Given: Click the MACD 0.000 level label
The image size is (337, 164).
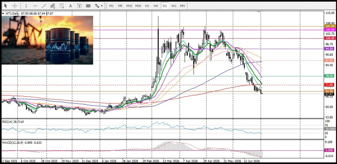Looking at the screenshot, I should pos(330,151).
